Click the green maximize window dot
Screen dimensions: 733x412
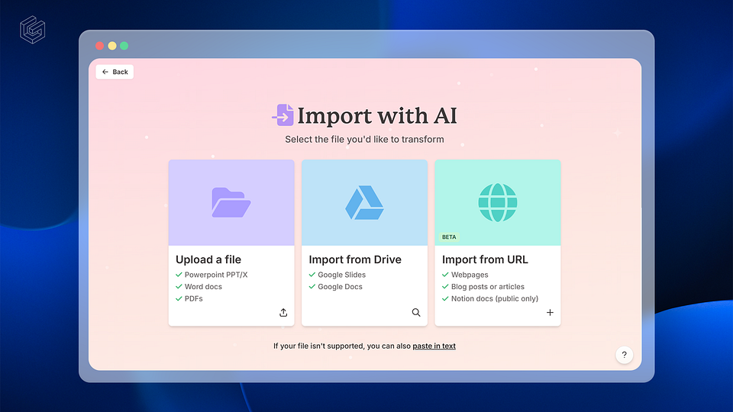[124, 46]
